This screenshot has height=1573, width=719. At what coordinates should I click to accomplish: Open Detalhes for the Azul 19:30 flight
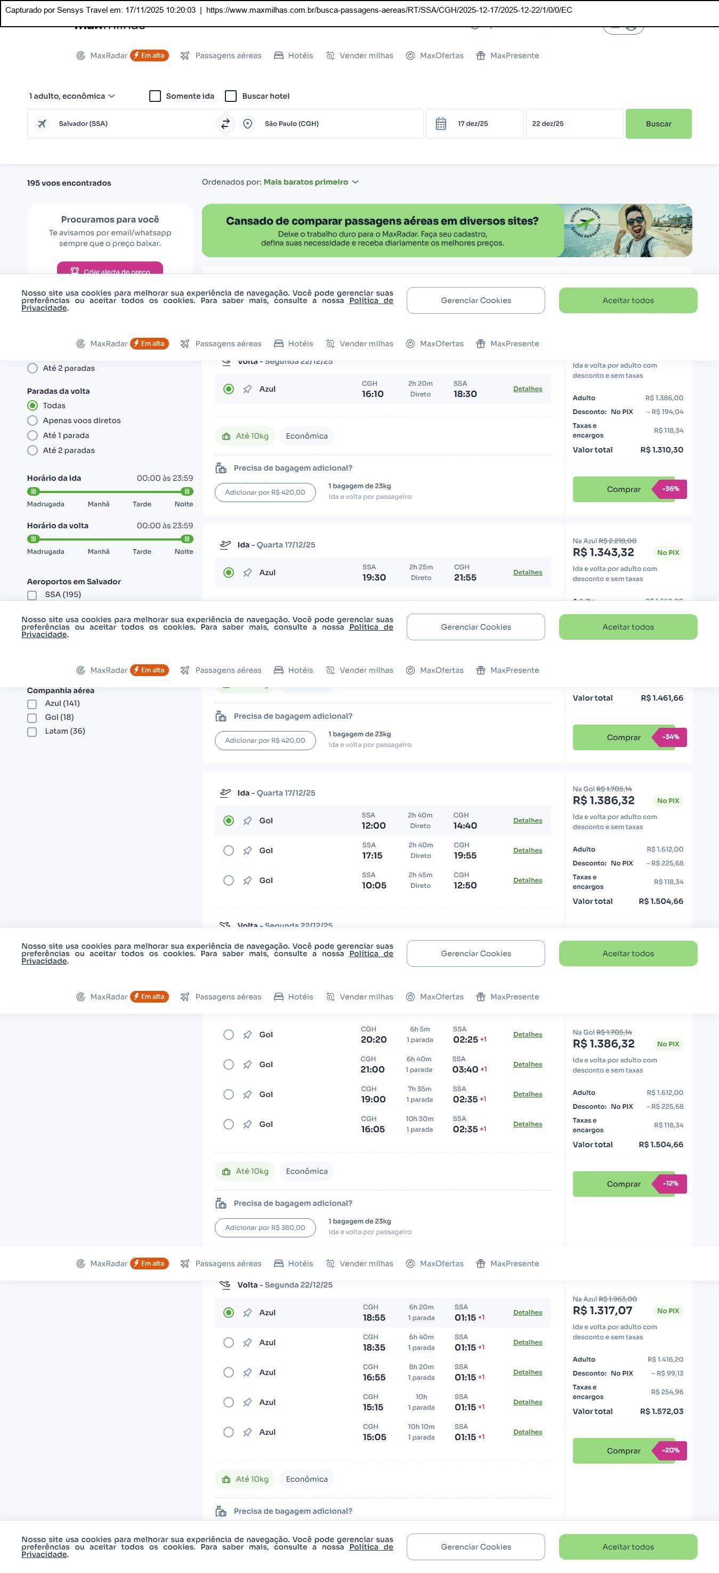point(528,572)
